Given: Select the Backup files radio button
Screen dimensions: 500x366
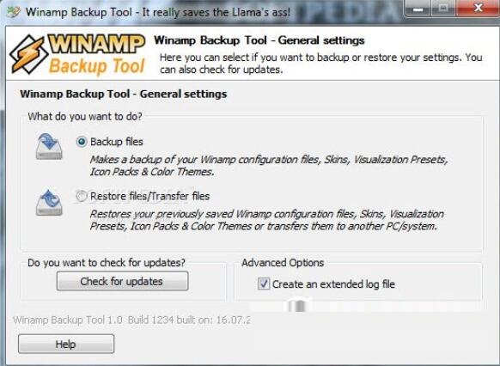Looking at the screenshot, I should (82, 142).
